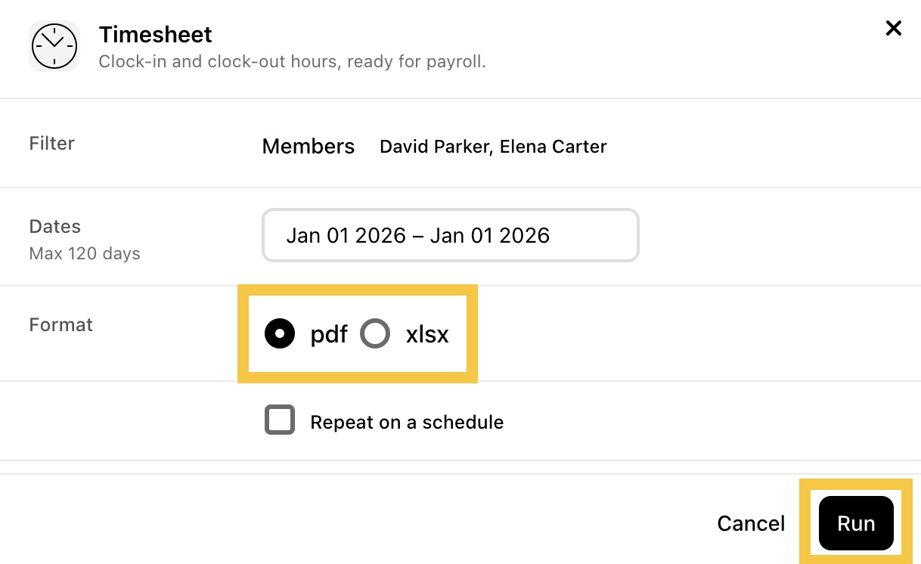The width and height of the screenshot is (921, 564).
Task: Click the Dates row label
Action: tap(55, 226)
